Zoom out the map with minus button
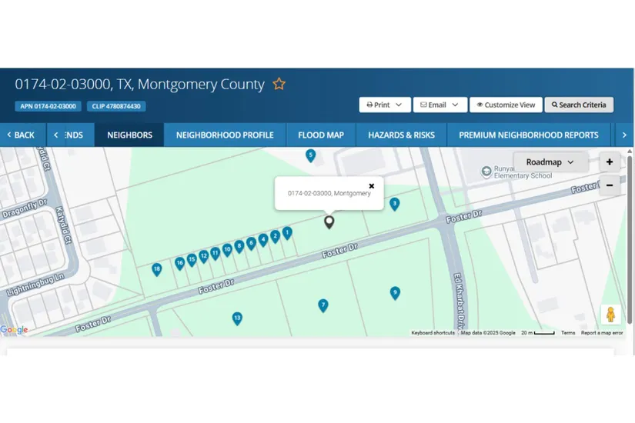This screenshot has height=423, width=635. coord(610,185)
